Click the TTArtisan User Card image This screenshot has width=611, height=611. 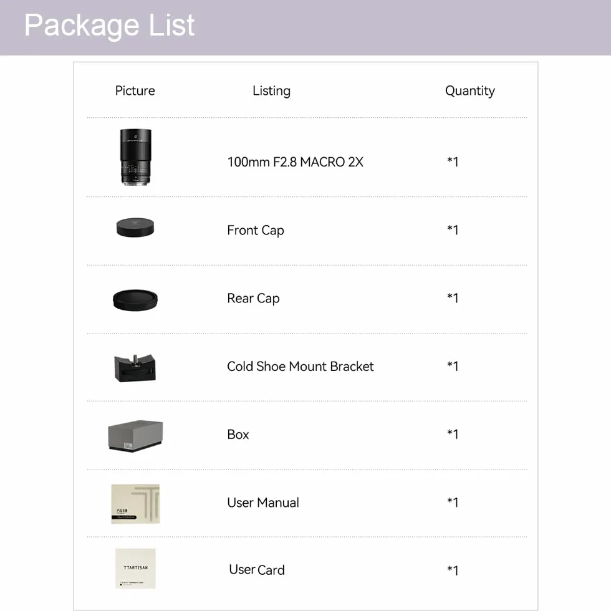click(135, 569)
